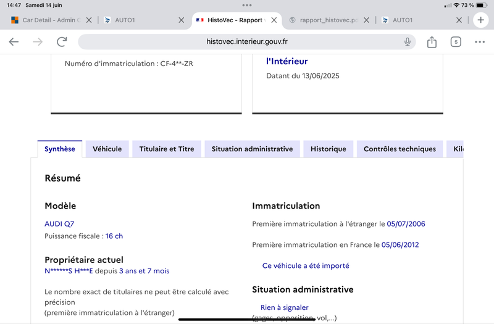
Task: Click 'Rien à signaler' status
Action: [x=285, y=307]
